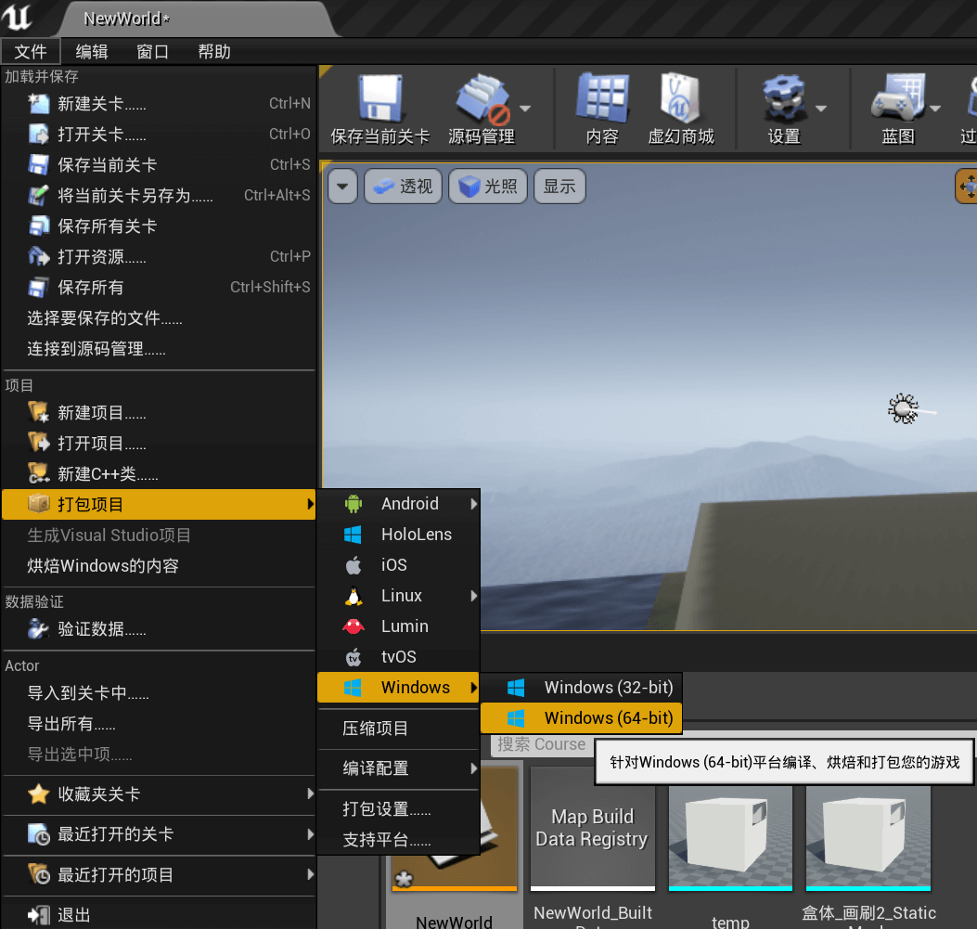This screenshot has height=929, width=977.
Task: Select Open Level (打开关卡) menu entry
Action: pyautogui.click(x=159, y=134)
